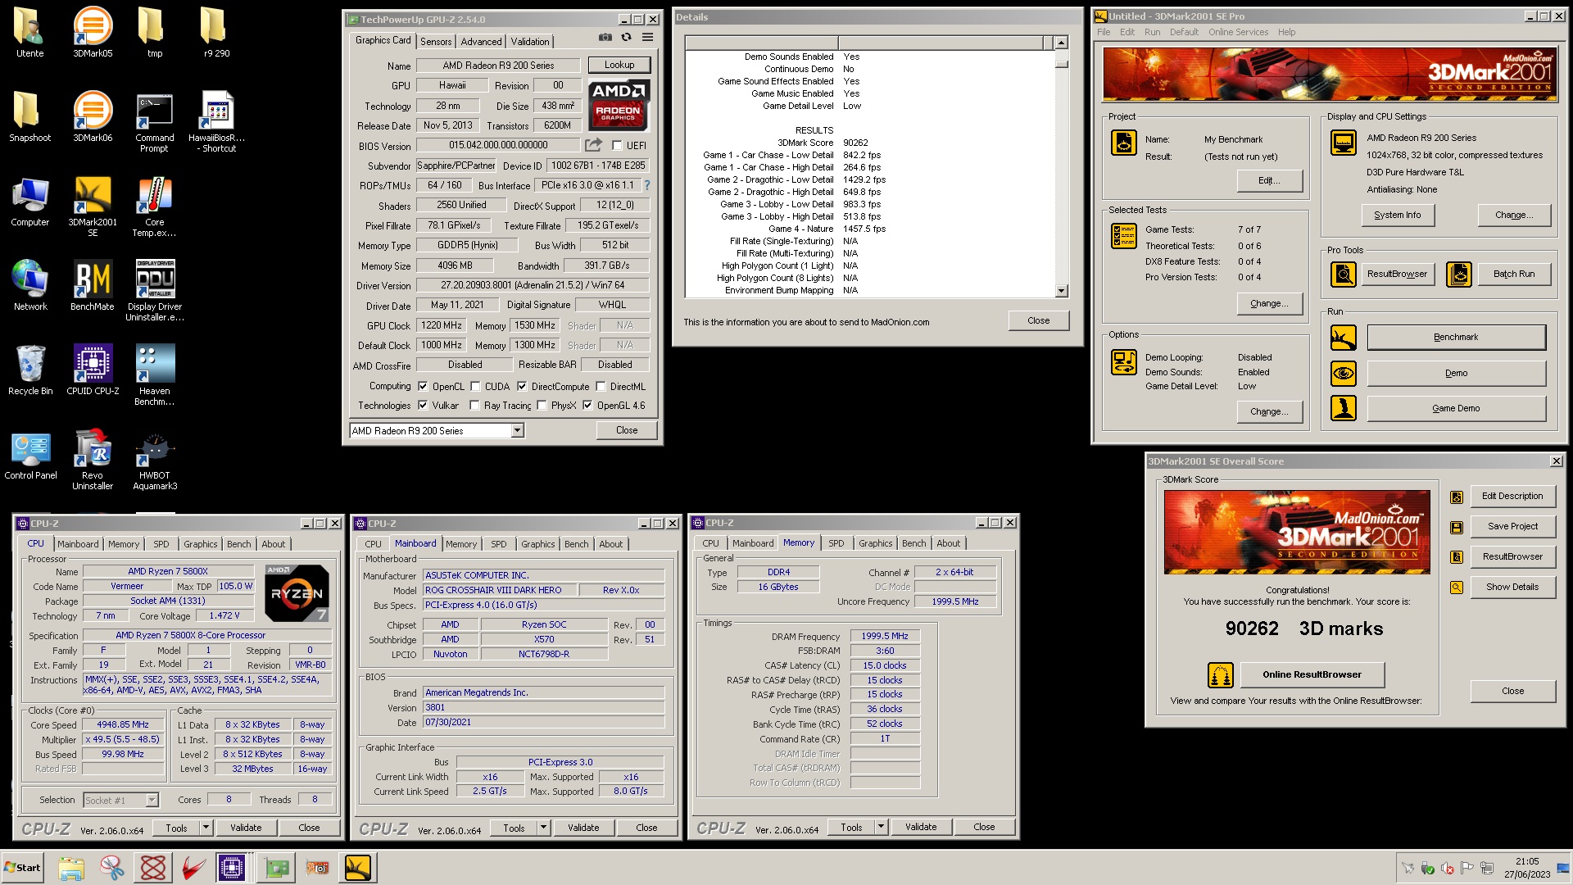
Task: Toggle PhysX checkbox in GPU-Z
Action: click(x=542, y=406)
